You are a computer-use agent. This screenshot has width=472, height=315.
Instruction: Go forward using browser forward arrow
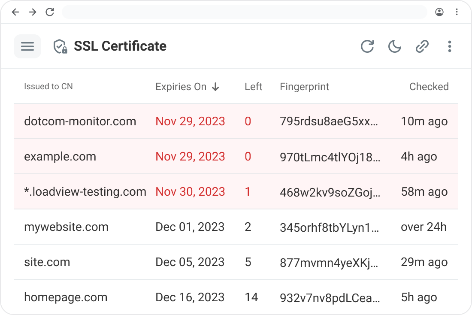point(33,12)
